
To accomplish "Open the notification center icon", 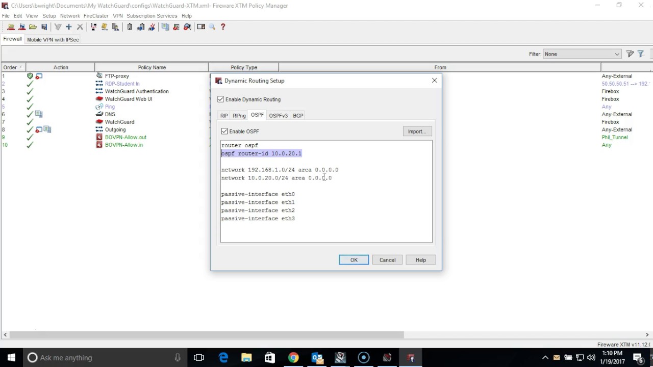I will point(638,358).
